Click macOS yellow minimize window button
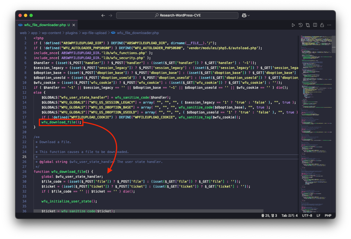351x239 pixels. click(26, 15)
